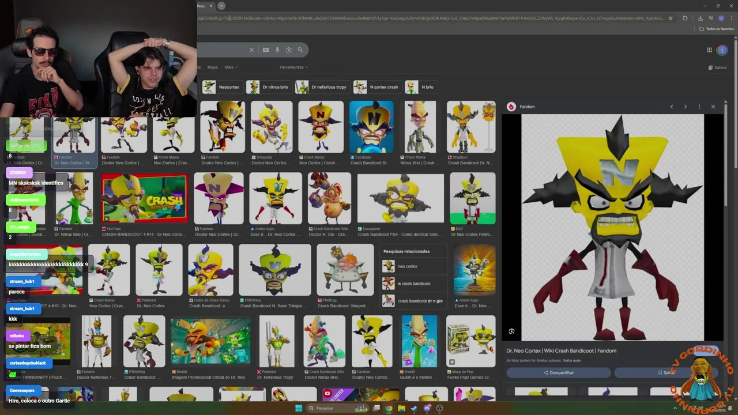738x415 pixels.
Task: Open Discord from the taskbar
Action: (427, 408)
